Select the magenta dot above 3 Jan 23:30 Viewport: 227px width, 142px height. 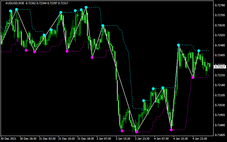(x=136, y=132)
